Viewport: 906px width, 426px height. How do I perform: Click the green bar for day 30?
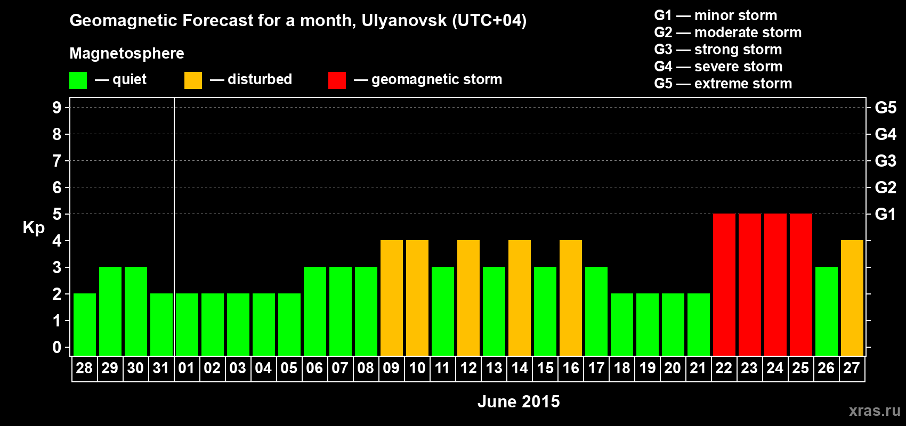[x=136, y=311]
